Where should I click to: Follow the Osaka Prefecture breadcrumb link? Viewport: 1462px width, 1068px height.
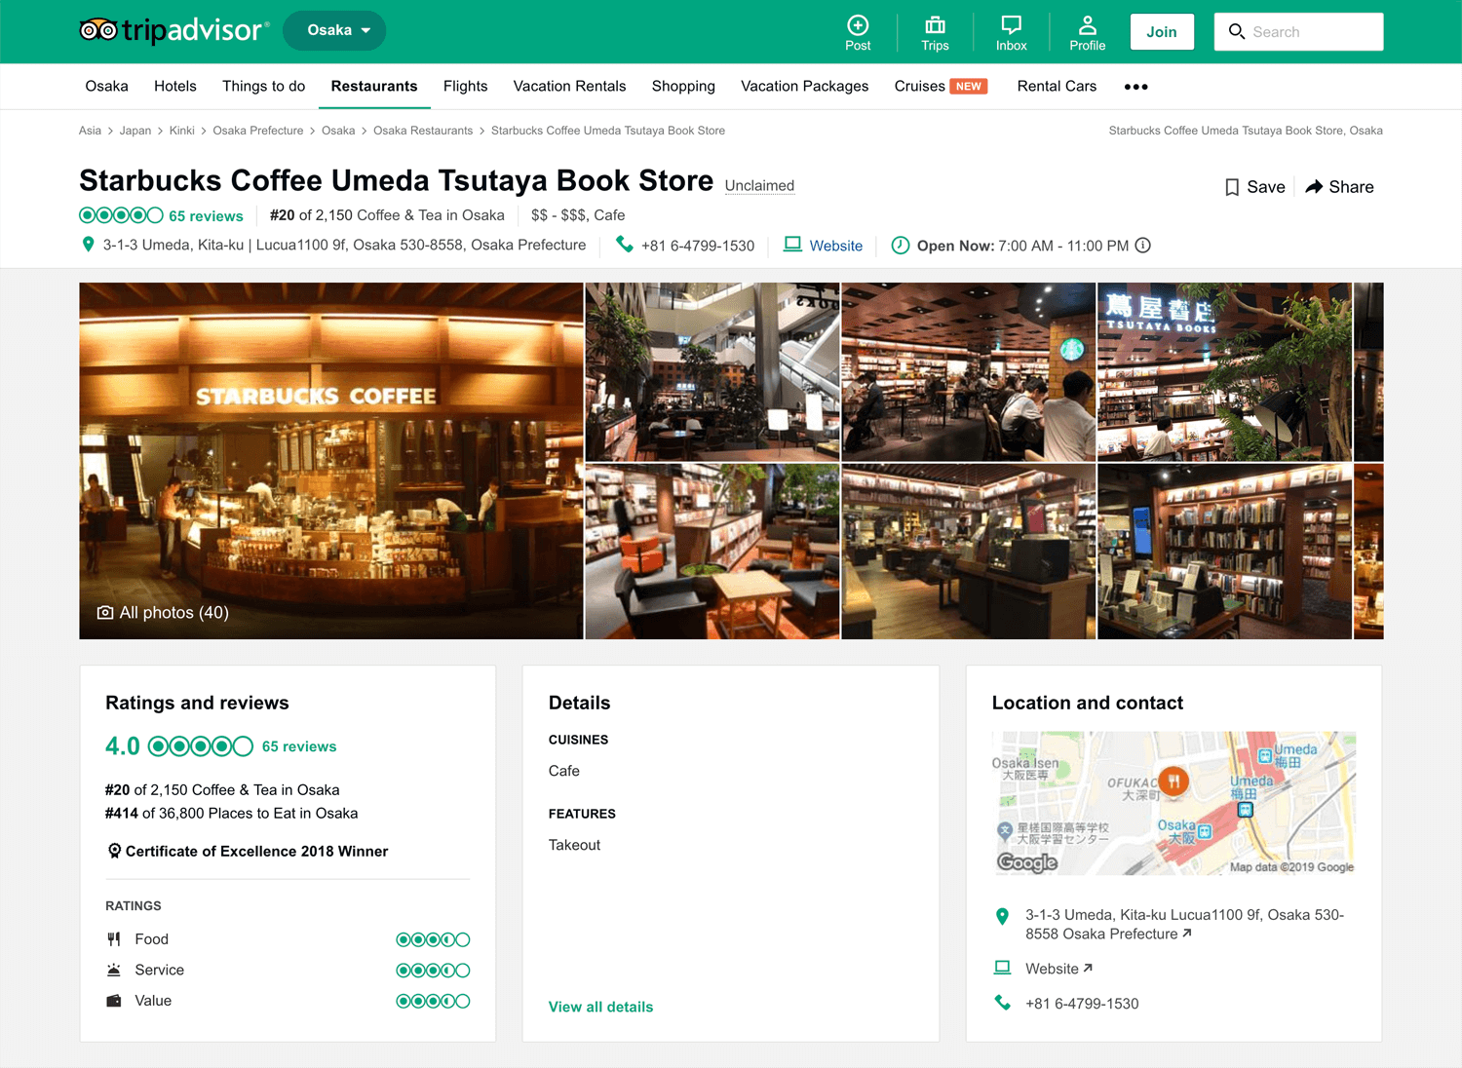258,131
